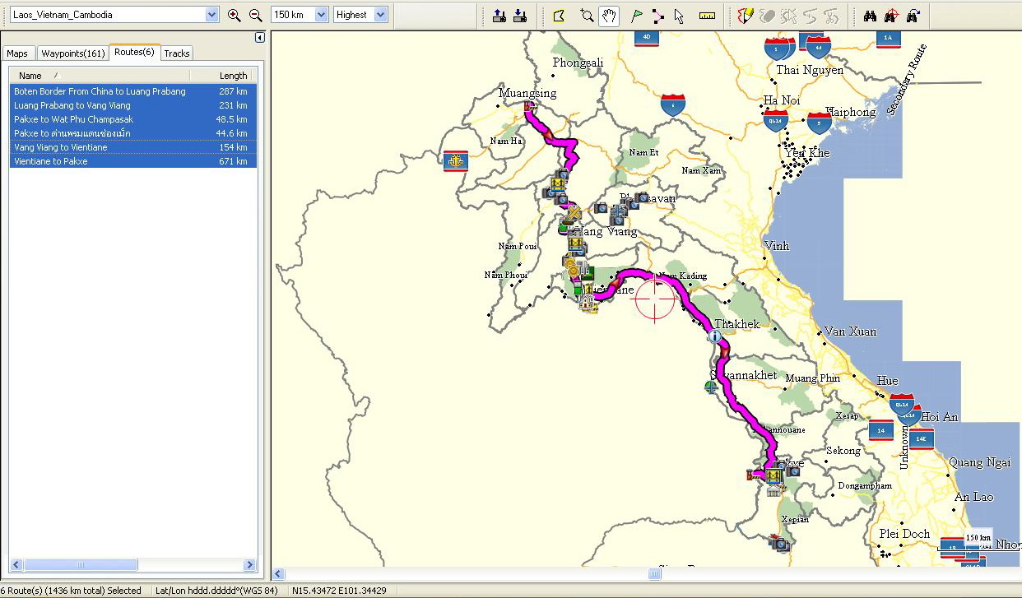Select the Route tool
Screen dimensions: 1022x598
(x=657, y=16)
